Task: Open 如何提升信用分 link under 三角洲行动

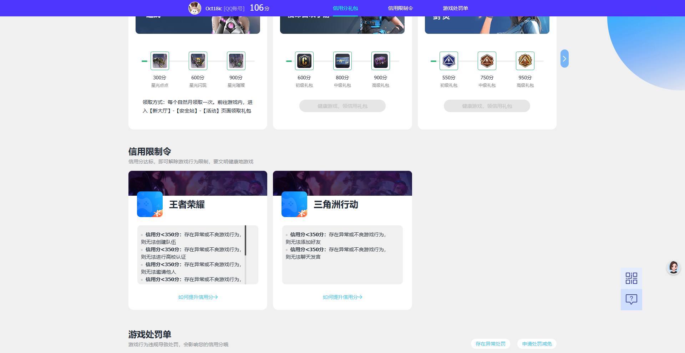Action: tap(342, 297)
